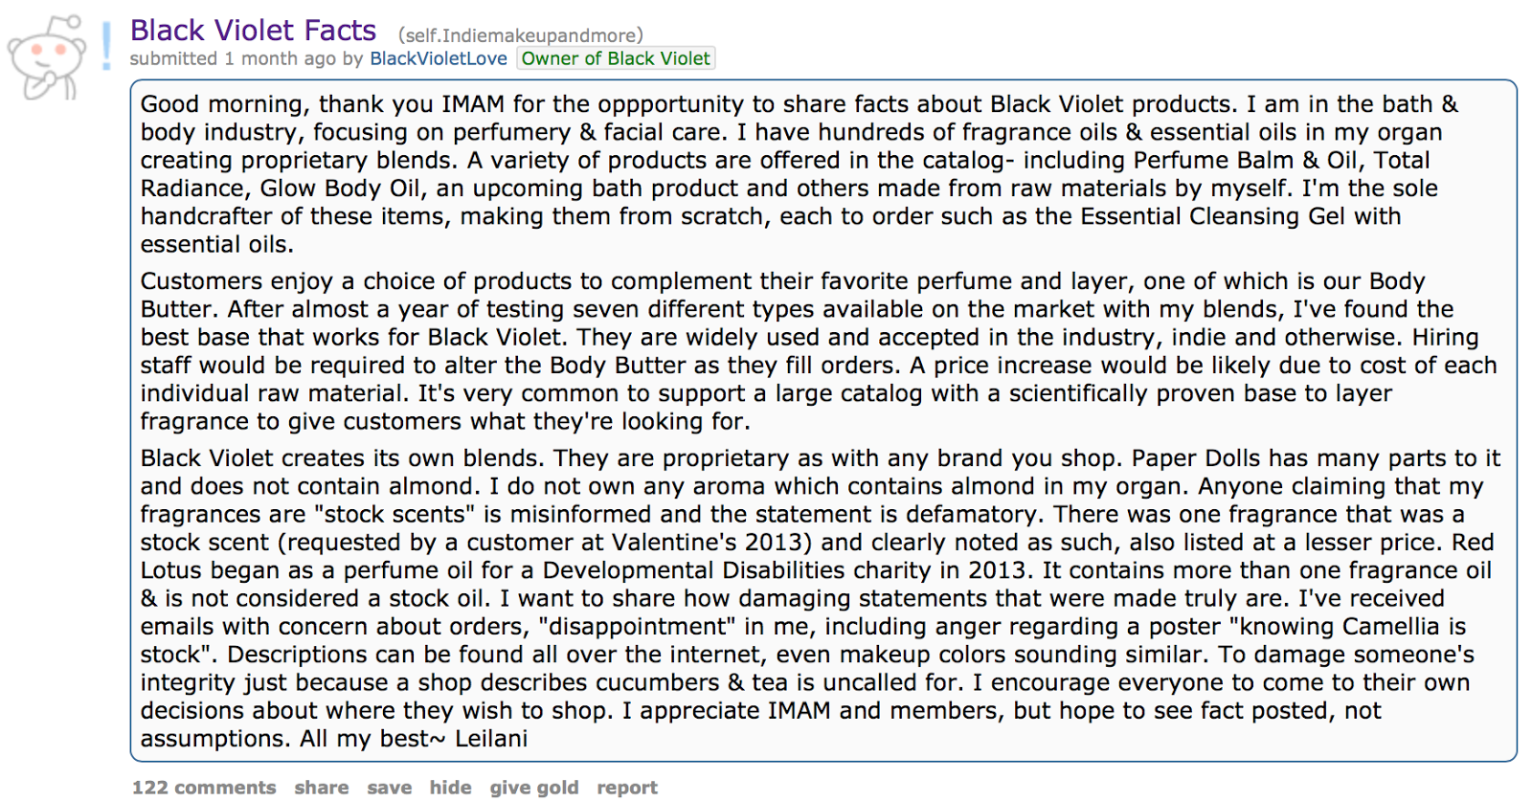Hide this post

pos(450,787)
